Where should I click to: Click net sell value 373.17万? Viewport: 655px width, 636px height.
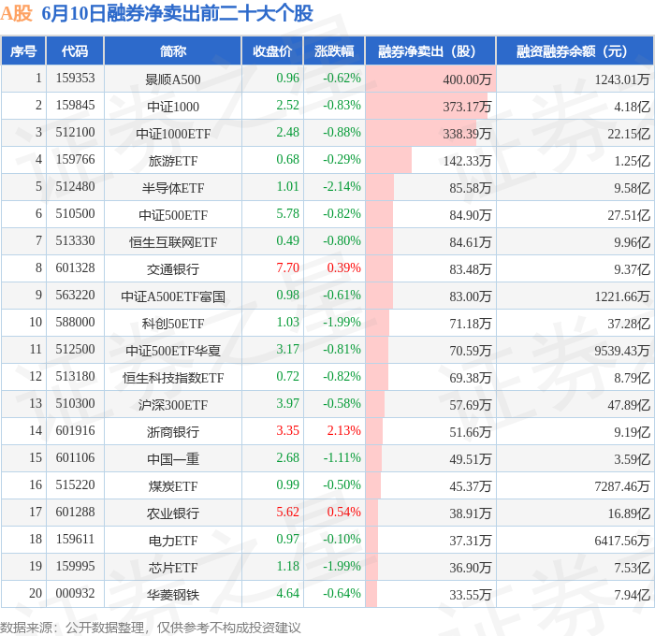pyautogui.click(x=467, y=107)
